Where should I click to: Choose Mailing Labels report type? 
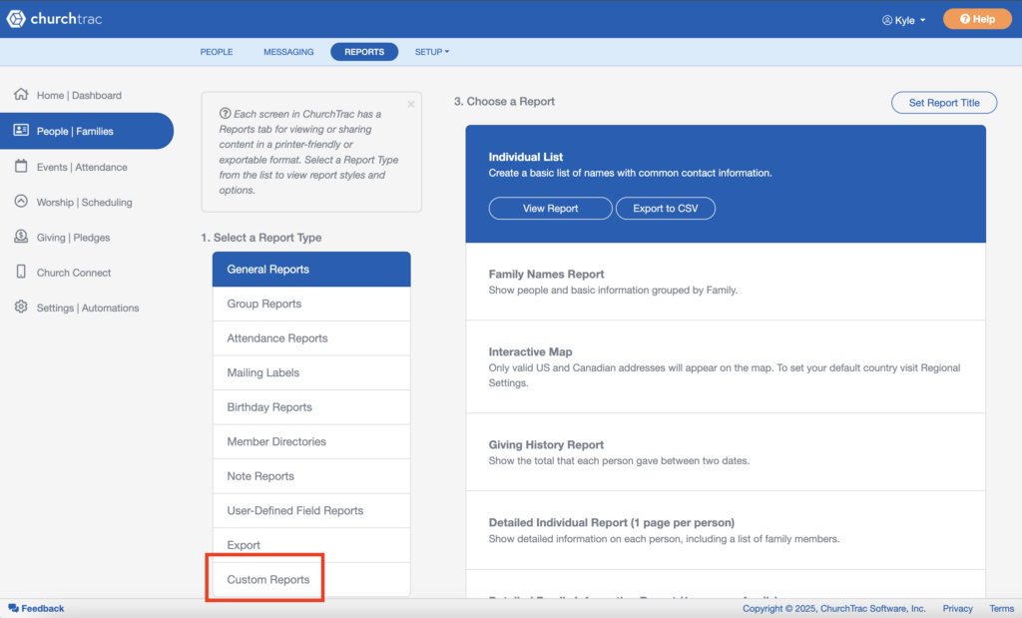(311, 372)
